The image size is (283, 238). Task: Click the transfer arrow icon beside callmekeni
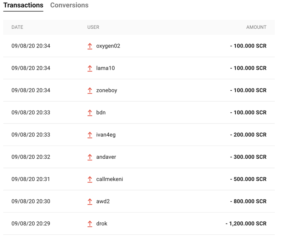pyautogui.click(x=90, y=180)
